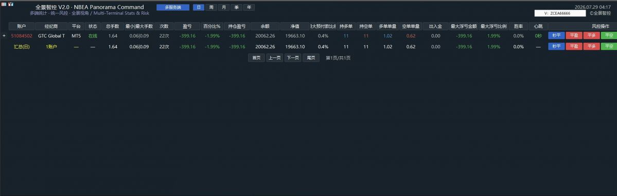Click the grid panel icon at top-left

pos(4,4)
